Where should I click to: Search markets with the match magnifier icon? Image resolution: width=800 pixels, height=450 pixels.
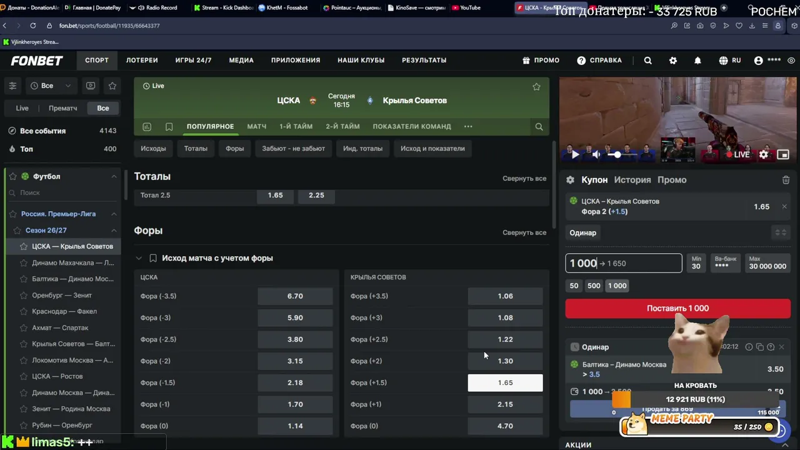click(x=539, y=126)
